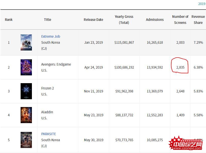Screen dimensions: 206x153
Task: Click the Number of Screens header
Action: pyautogui.click(x=180, y=20)
